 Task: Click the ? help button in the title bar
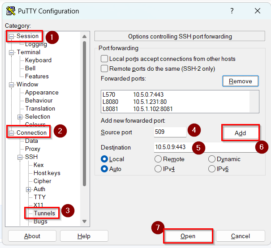(x=232, y=11)
